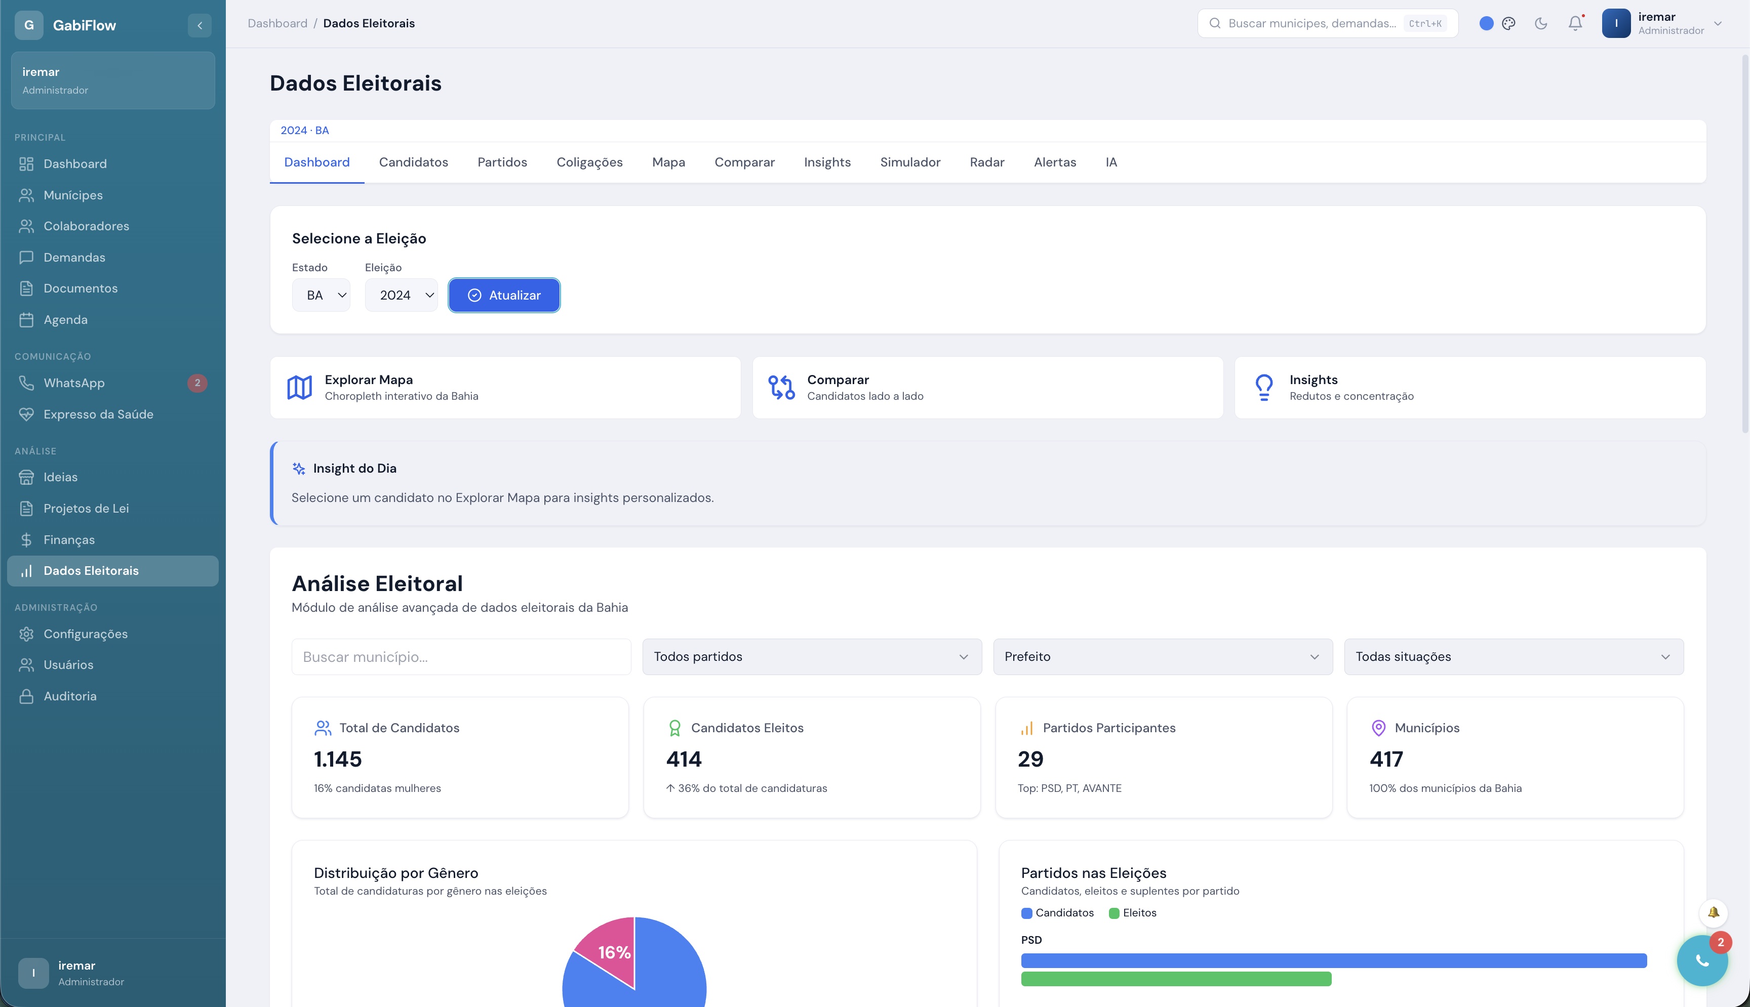Switch to the Candidatos tab
Image resolution: width=1750 pixels, height=1007 pixels.
(x=414, y=162)
